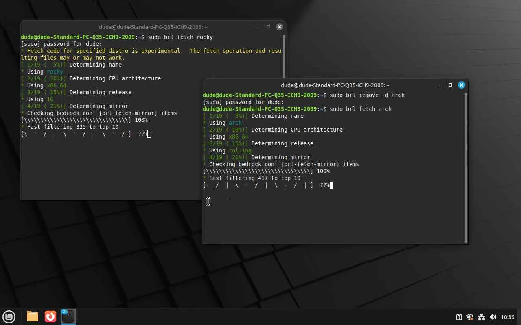Image resolution: width=521 pixels, height=325 pixels.
Task: Click the title bar of the rocky terminal
Action: click(x=153, y=27)
